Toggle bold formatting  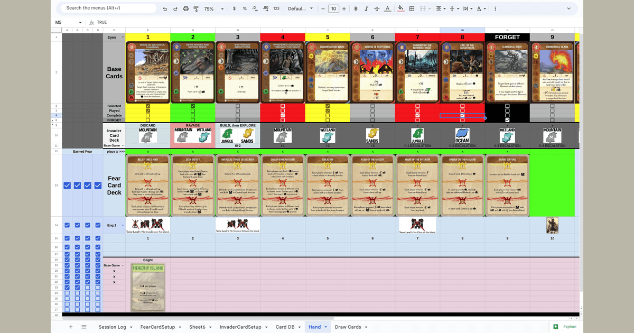pyautogui.click(x=356, y=8)
